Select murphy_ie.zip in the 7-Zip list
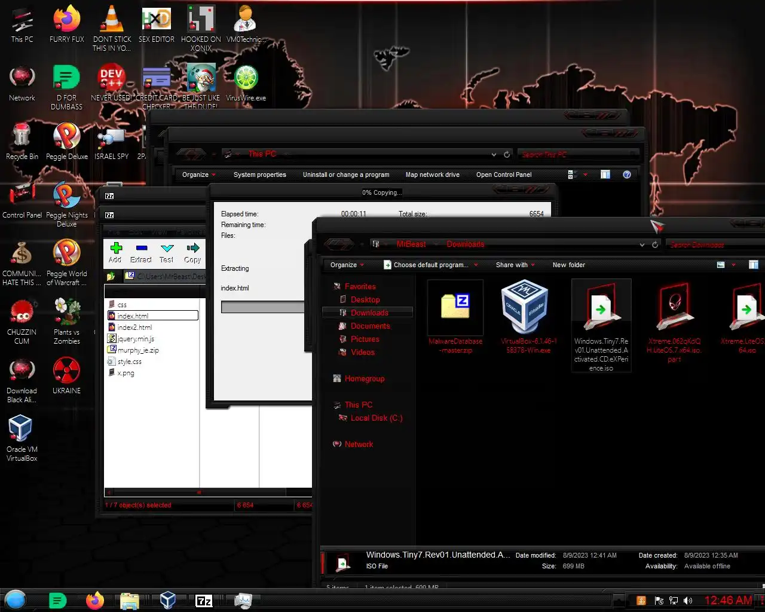 [x=138, y=350]
